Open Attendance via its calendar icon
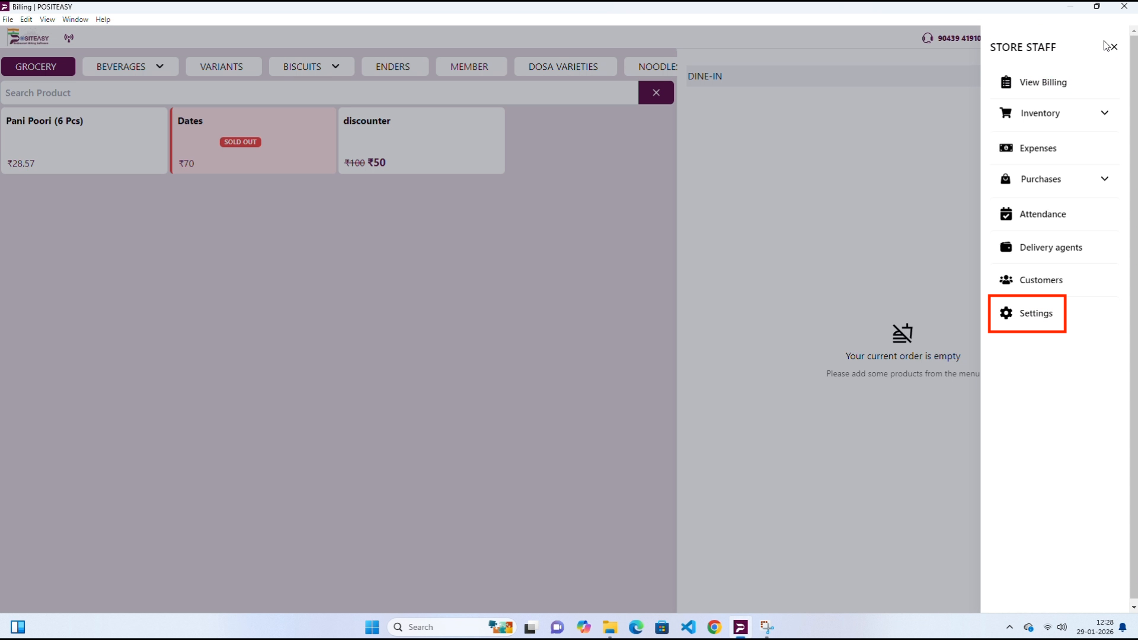Image resolution: width=1138 pixels, height=640 pixels. tap(1006, 213)
